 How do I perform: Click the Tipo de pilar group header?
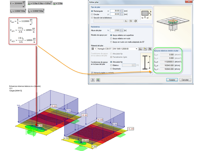(95, 7)
